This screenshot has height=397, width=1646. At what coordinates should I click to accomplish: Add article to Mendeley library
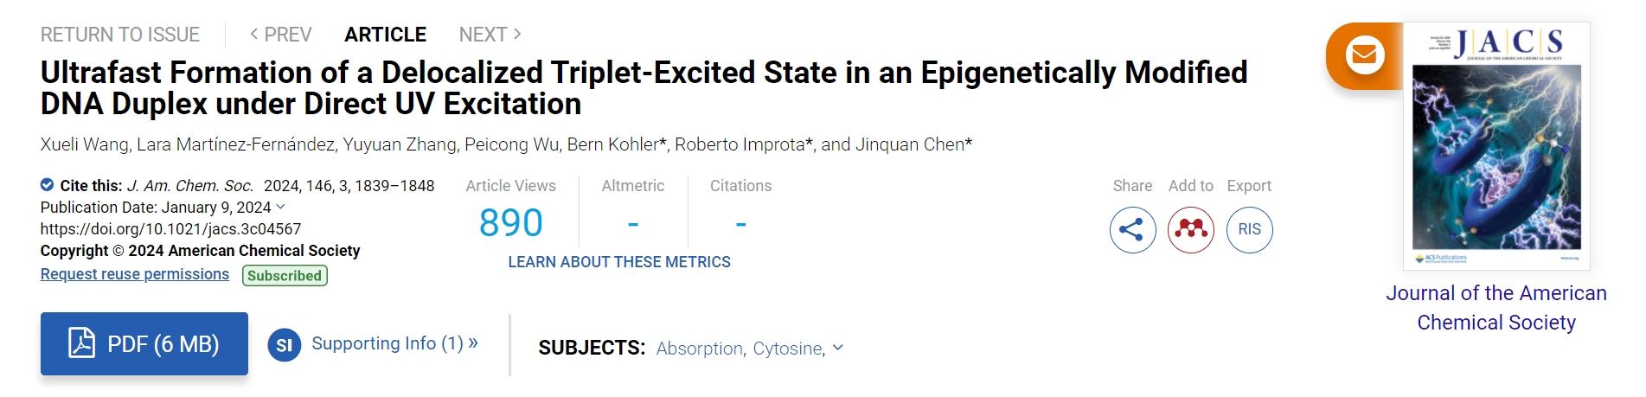click(x=1190, y=230)
